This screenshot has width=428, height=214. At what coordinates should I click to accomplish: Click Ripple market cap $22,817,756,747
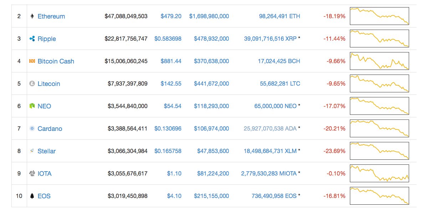(x=126, y=39)
